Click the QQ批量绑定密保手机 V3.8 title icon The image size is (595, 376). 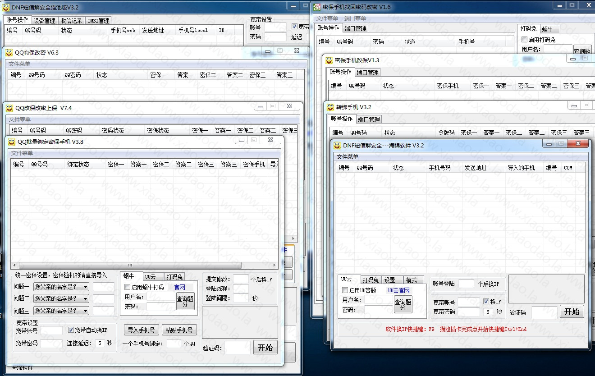pos(12,142)
